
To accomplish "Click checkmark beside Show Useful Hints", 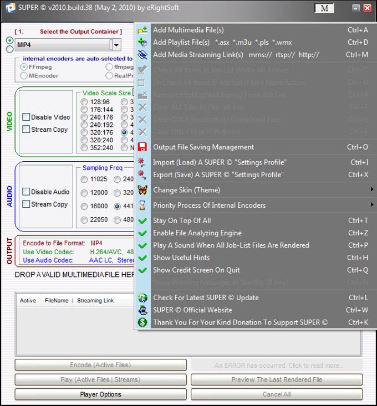I will pos(142,258).
